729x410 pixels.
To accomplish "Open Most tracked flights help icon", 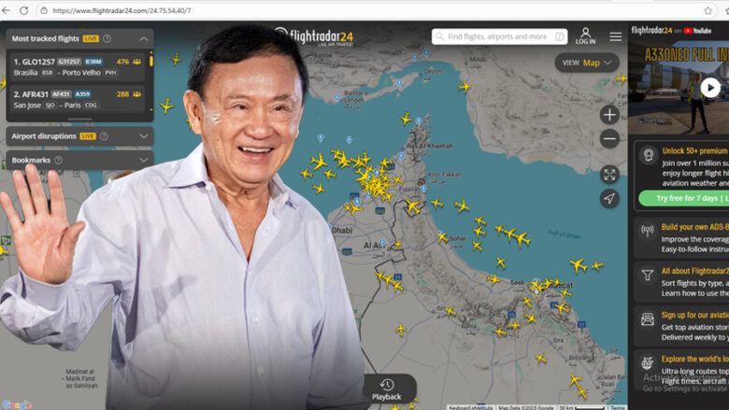I will [x=107, y=38].
